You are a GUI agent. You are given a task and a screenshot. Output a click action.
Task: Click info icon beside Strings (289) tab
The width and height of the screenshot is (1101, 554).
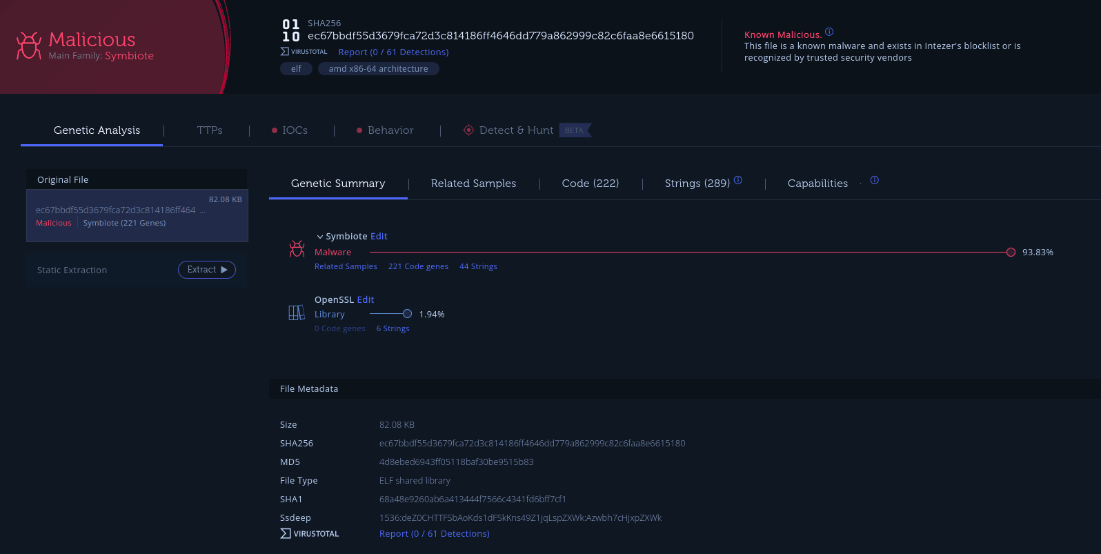[x=738, y=180]
